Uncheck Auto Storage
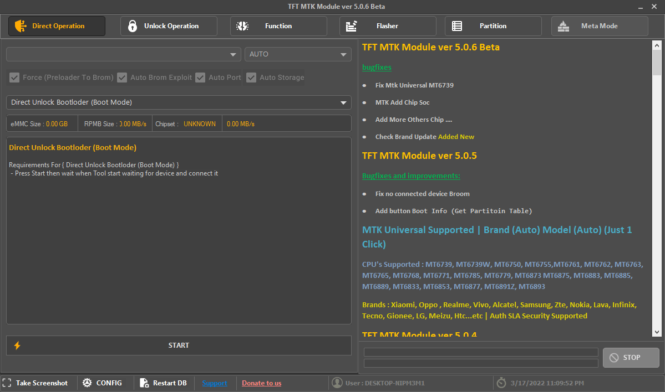Image resolution: width=665 pixels, height=392 pixels. (251, 78)
